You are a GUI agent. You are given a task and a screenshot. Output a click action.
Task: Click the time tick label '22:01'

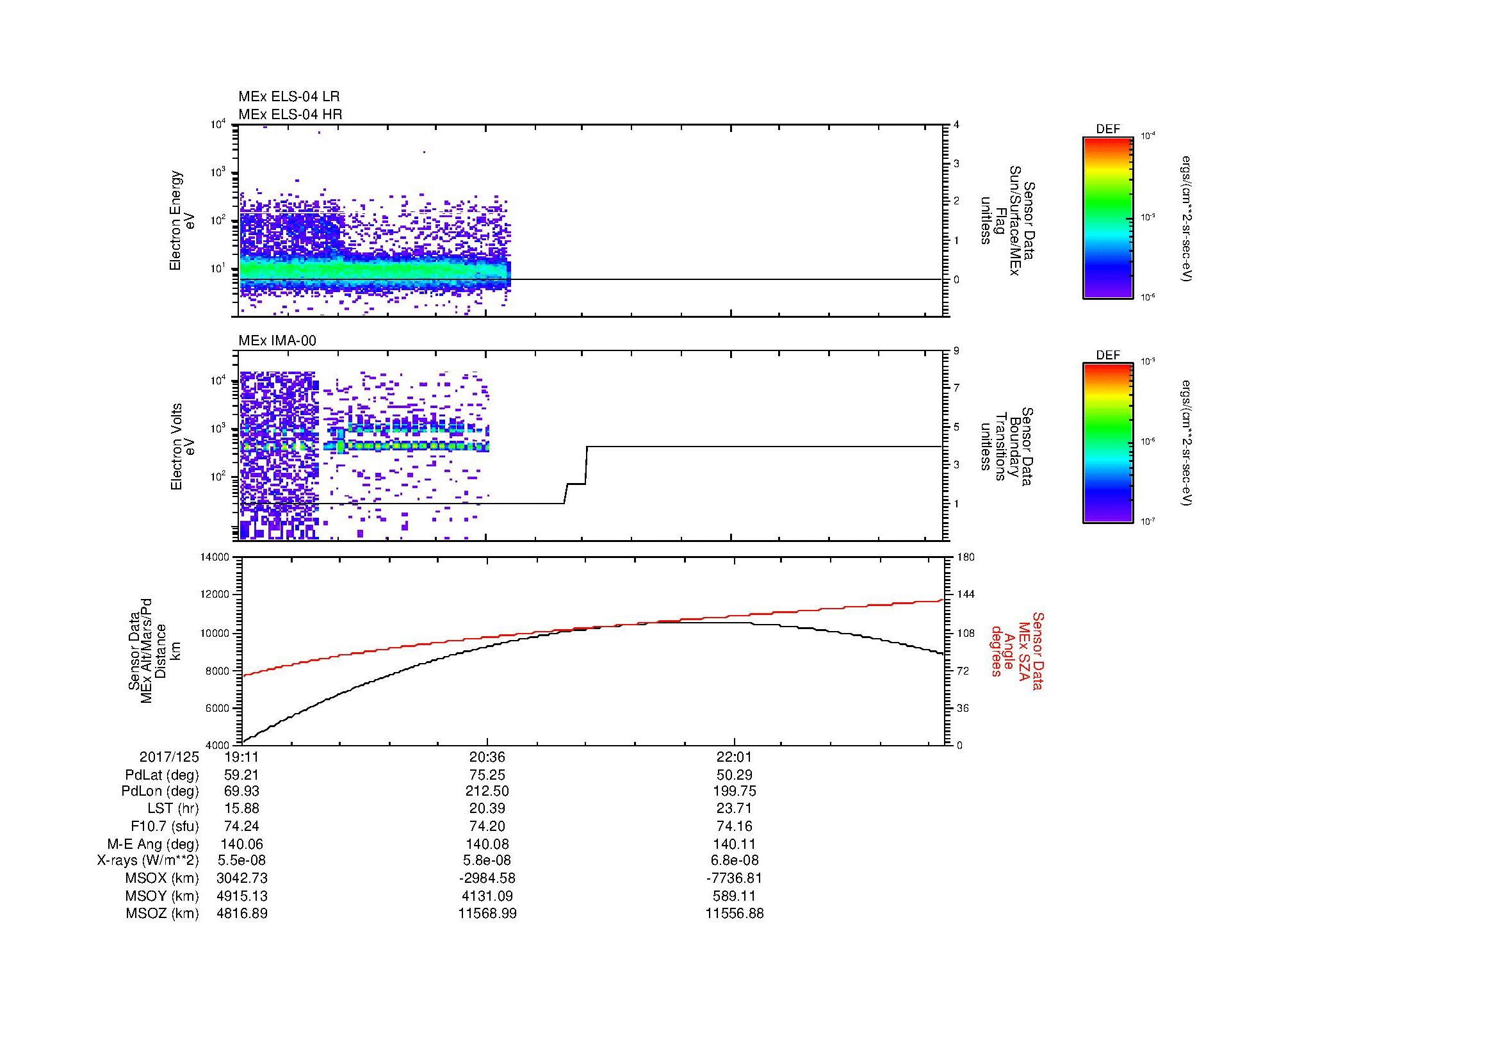pos(735,757)
